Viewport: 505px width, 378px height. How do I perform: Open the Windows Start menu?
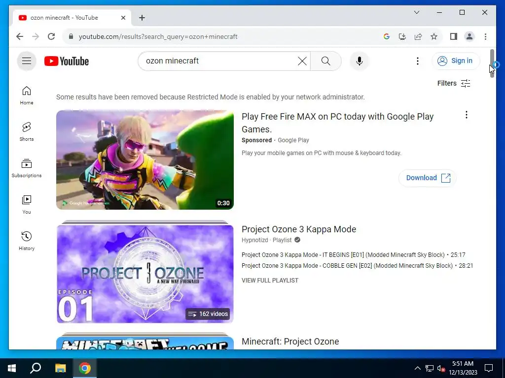[x=12, y=368]
